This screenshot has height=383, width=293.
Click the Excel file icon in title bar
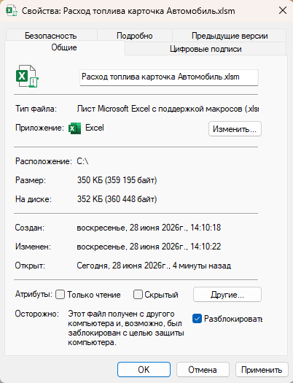(12, 11)
